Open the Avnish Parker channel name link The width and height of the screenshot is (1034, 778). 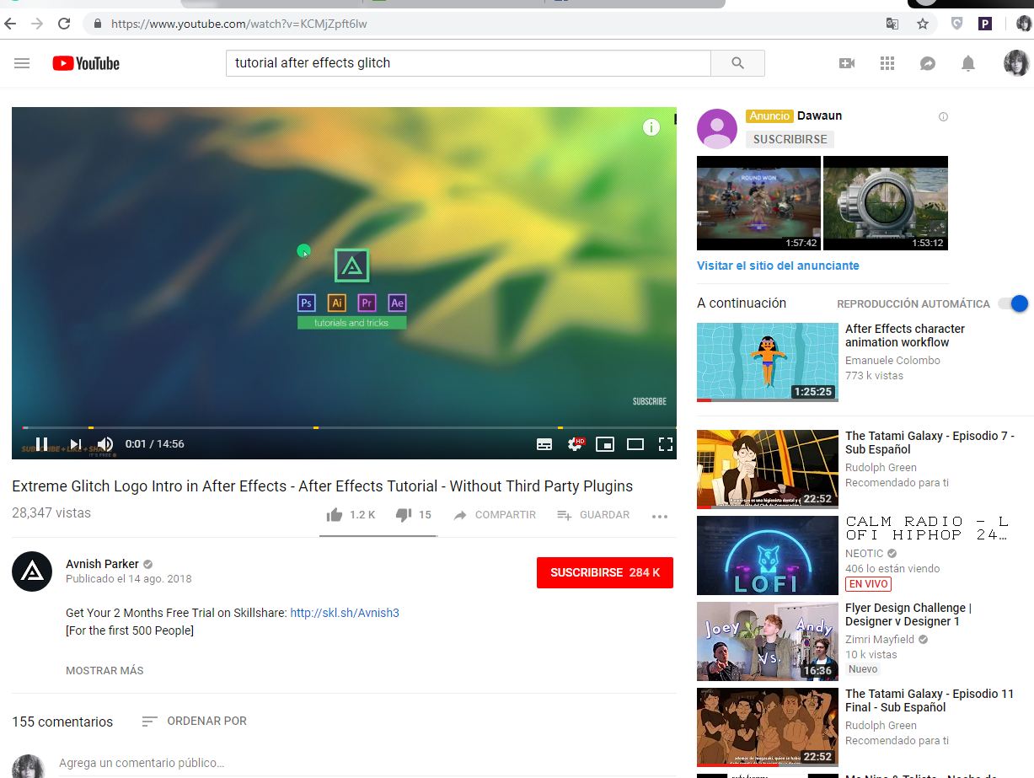(102, 564)
